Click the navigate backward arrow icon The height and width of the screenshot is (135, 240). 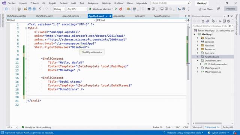click(x=6, y=9)
